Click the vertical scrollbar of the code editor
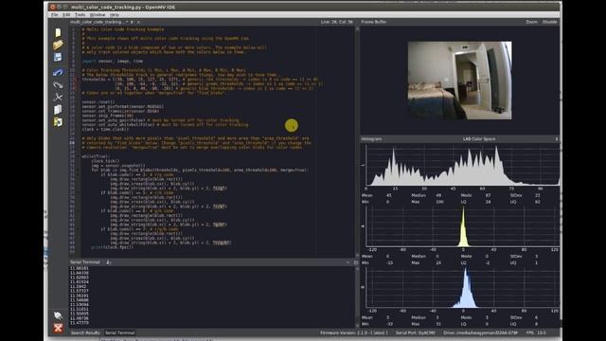Screen dimensions: 606x341 coord(357,141)
